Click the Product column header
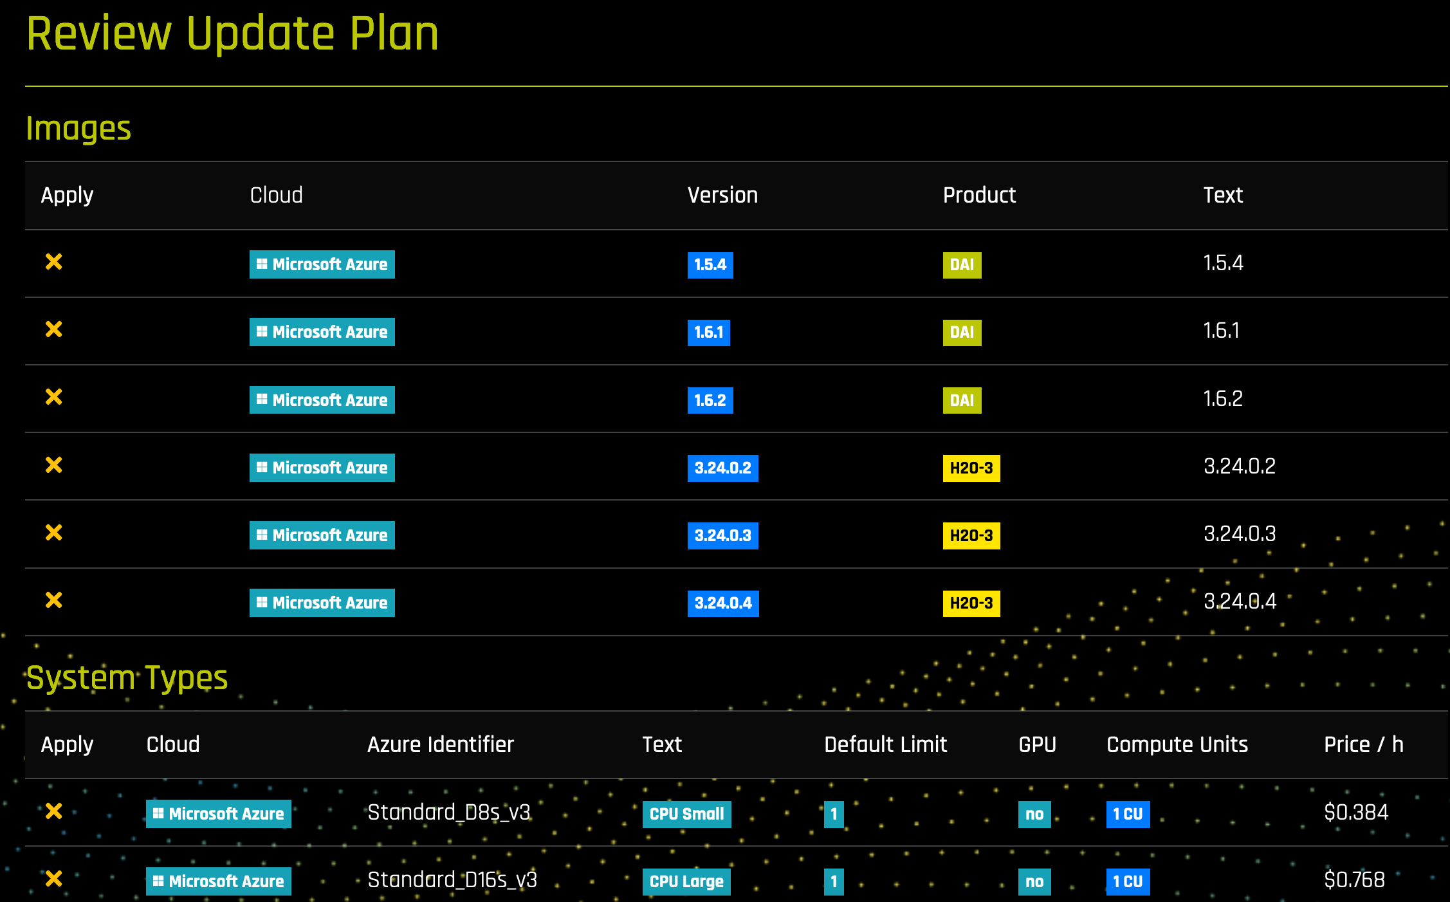The width and height of the screenshot is (1450, 902). 979,195
